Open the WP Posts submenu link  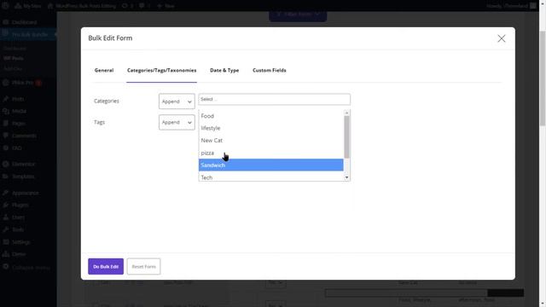point(14,58)
